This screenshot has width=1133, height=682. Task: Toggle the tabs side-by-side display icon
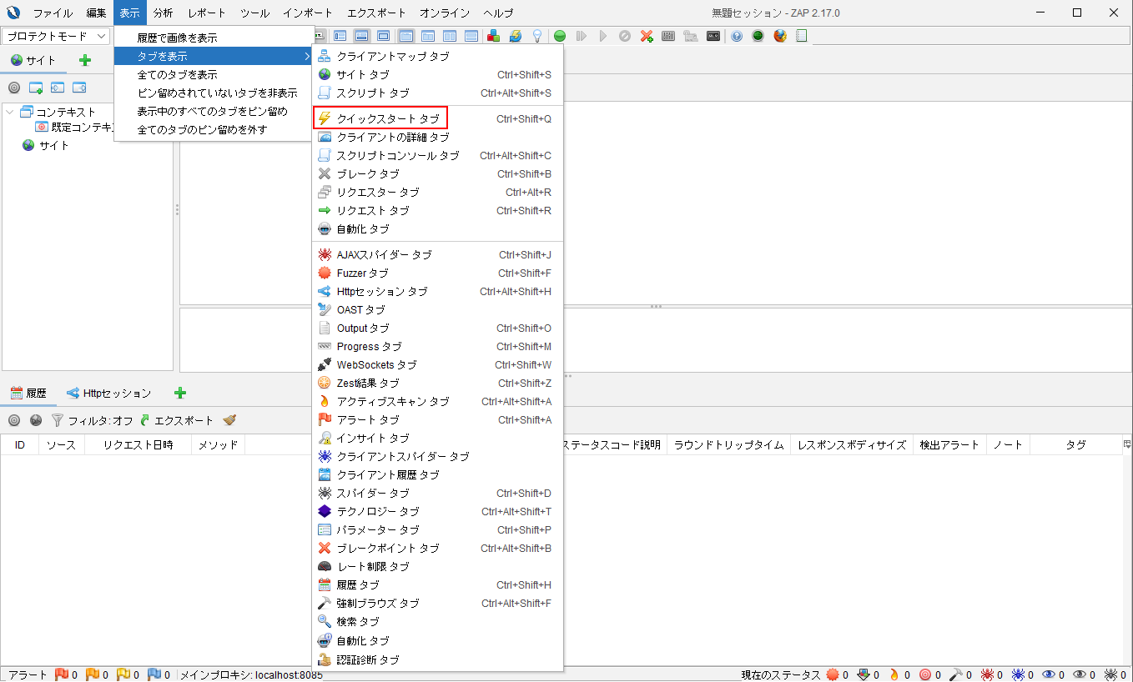pyautogui.click(x=427, y=36)
